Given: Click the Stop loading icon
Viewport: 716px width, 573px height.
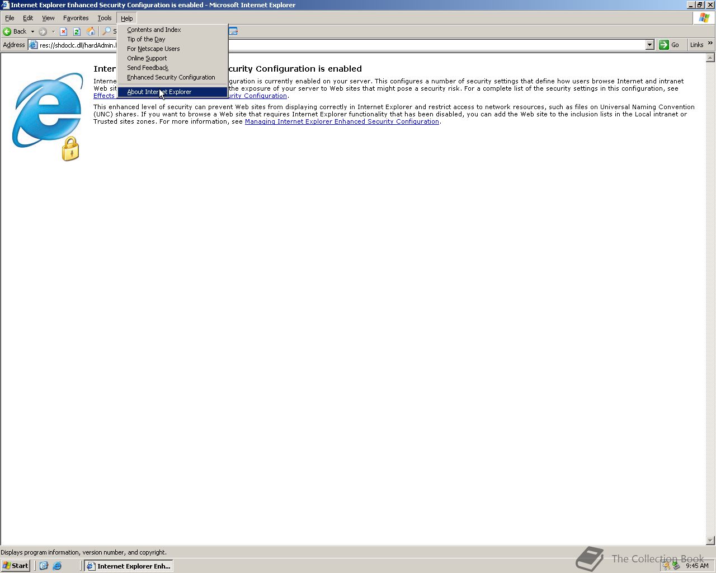Looking at the screenshot, I should 63,31.
